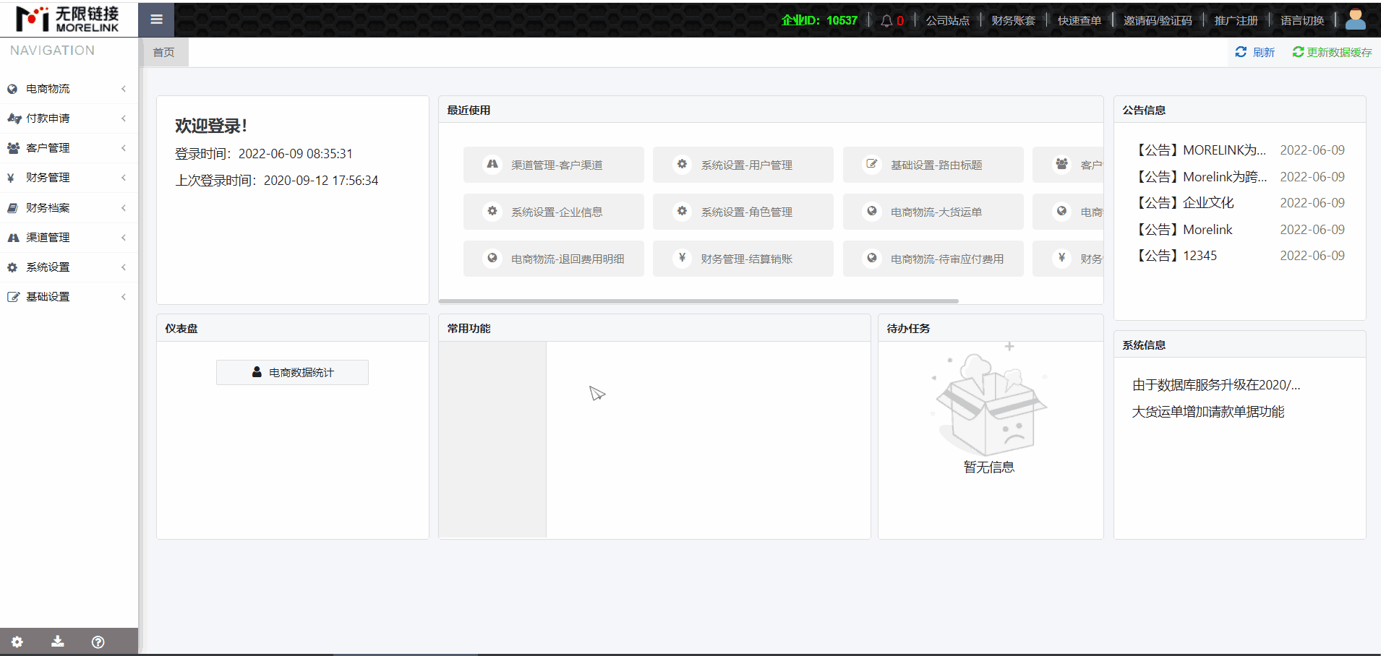This screenshot has width=1381, height=656.
Task: Open 邀请码/验证码 in the top bar
Action: click(1158, 20)
